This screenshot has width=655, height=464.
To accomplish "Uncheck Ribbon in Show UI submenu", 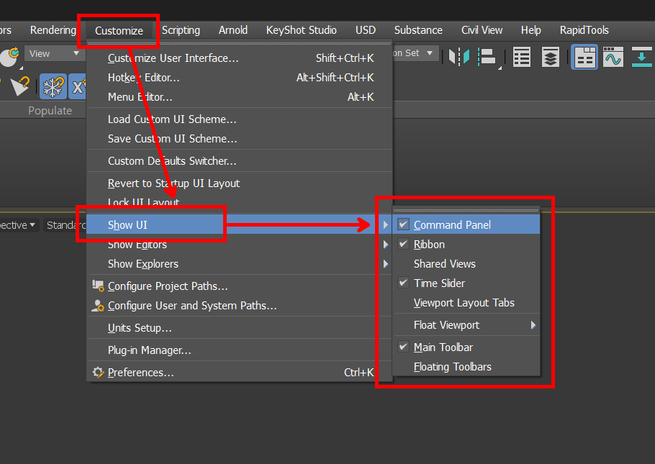I will tap(466, 245).
